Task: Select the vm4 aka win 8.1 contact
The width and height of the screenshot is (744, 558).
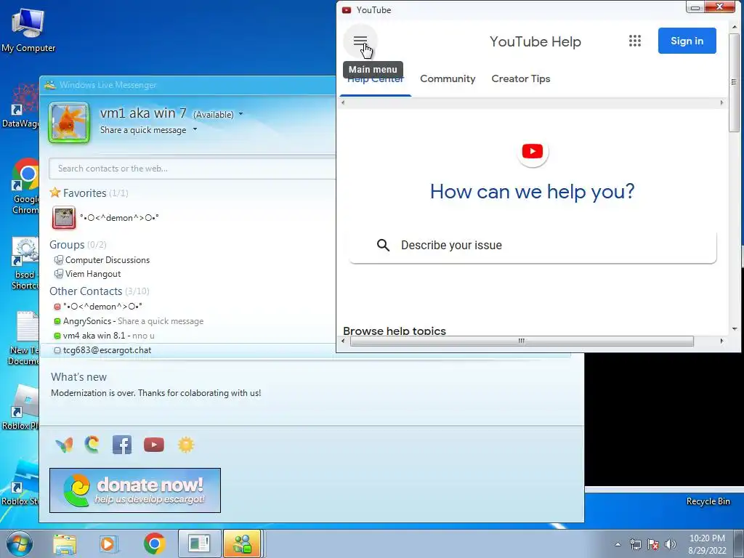Action: click(104, 336)
